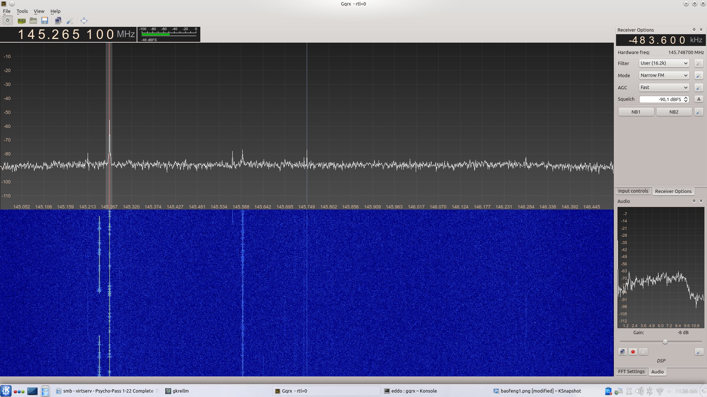Open audio options tools icon
Viewport: 707px width, 397px height.
pyautogui.click(x=699, y=352)
